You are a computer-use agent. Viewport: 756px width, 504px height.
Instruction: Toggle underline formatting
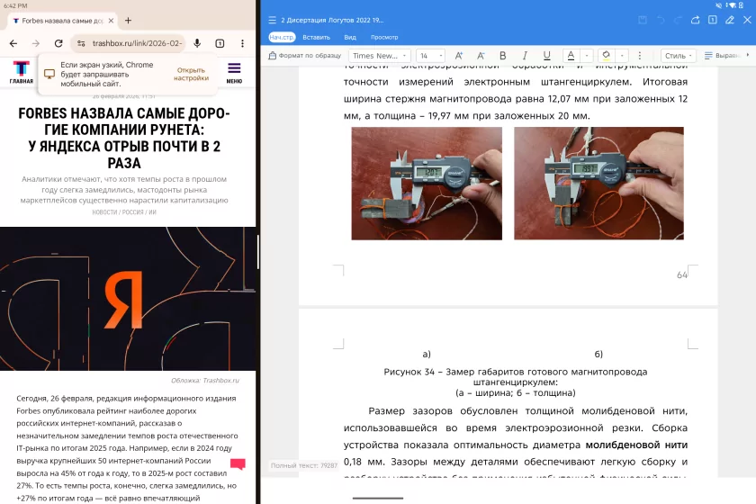tap(546, 56)
